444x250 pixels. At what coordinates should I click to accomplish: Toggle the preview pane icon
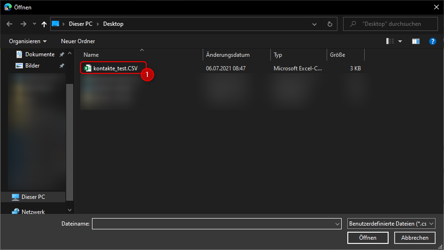[x=415, y=41]
